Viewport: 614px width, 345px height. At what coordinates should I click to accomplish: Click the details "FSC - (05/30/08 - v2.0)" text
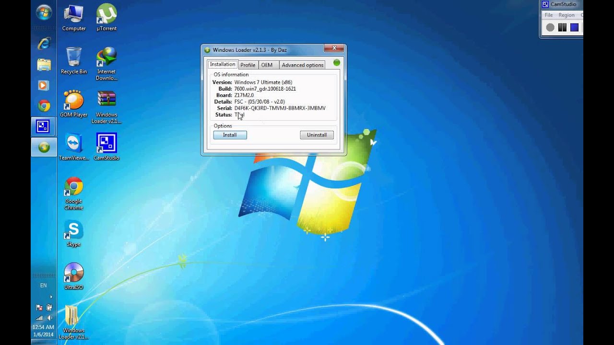[x=259, y=102]
